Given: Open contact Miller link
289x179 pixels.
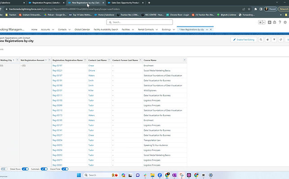Looking at the screenshot, I should [x=91, y=90].
